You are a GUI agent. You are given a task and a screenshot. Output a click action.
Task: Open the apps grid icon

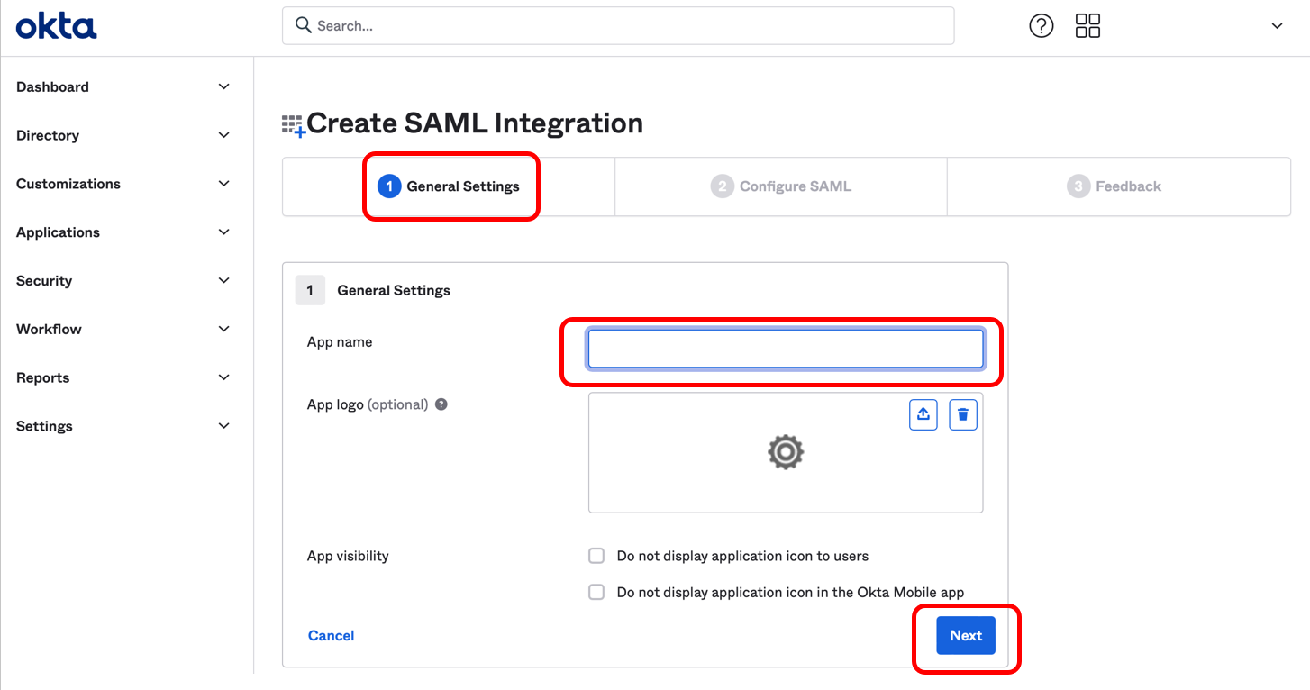point(1087,26)
